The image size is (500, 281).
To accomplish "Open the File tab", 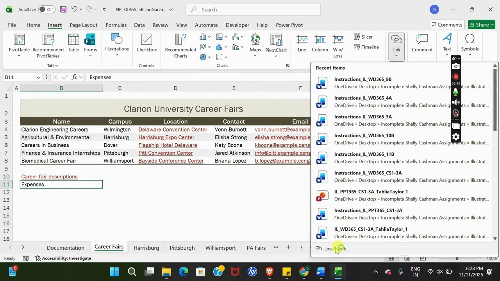I will click(x=12, y=25).
